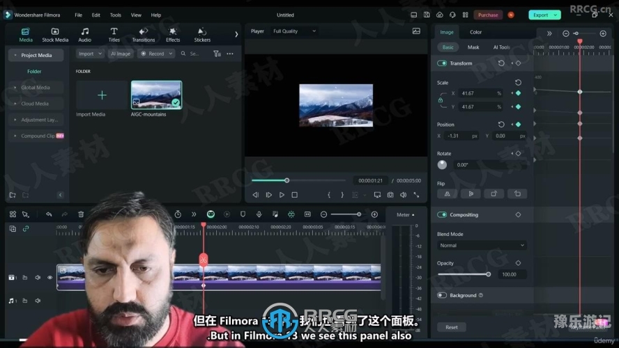Click the flip horizontal icon
Screen dimensions: 619x348
[448, 194]
